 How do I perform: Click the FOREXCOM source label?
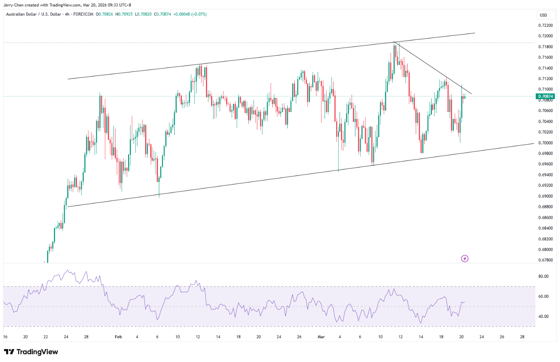(x=83, y=14)
